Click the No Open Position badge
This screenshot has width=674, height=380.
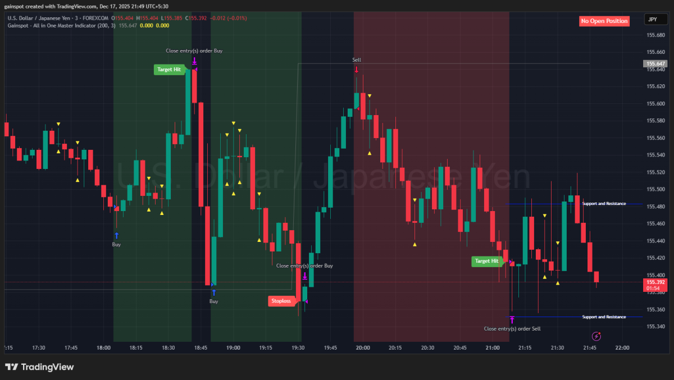(x=604, y=21)
